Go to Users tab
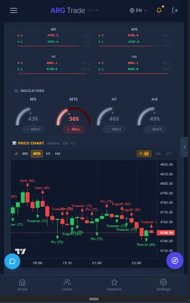190x303 pixels. pyautogui.click(x=67, y=285)
